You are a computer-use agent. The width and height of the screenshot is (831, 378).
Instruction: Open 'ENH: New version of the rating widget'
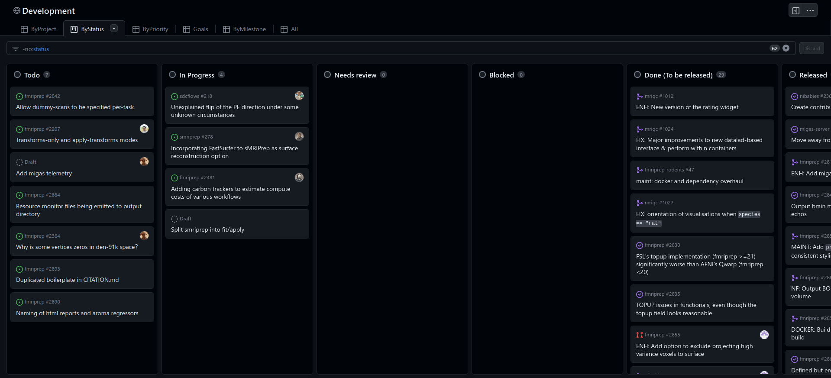(x=687, y=107)
